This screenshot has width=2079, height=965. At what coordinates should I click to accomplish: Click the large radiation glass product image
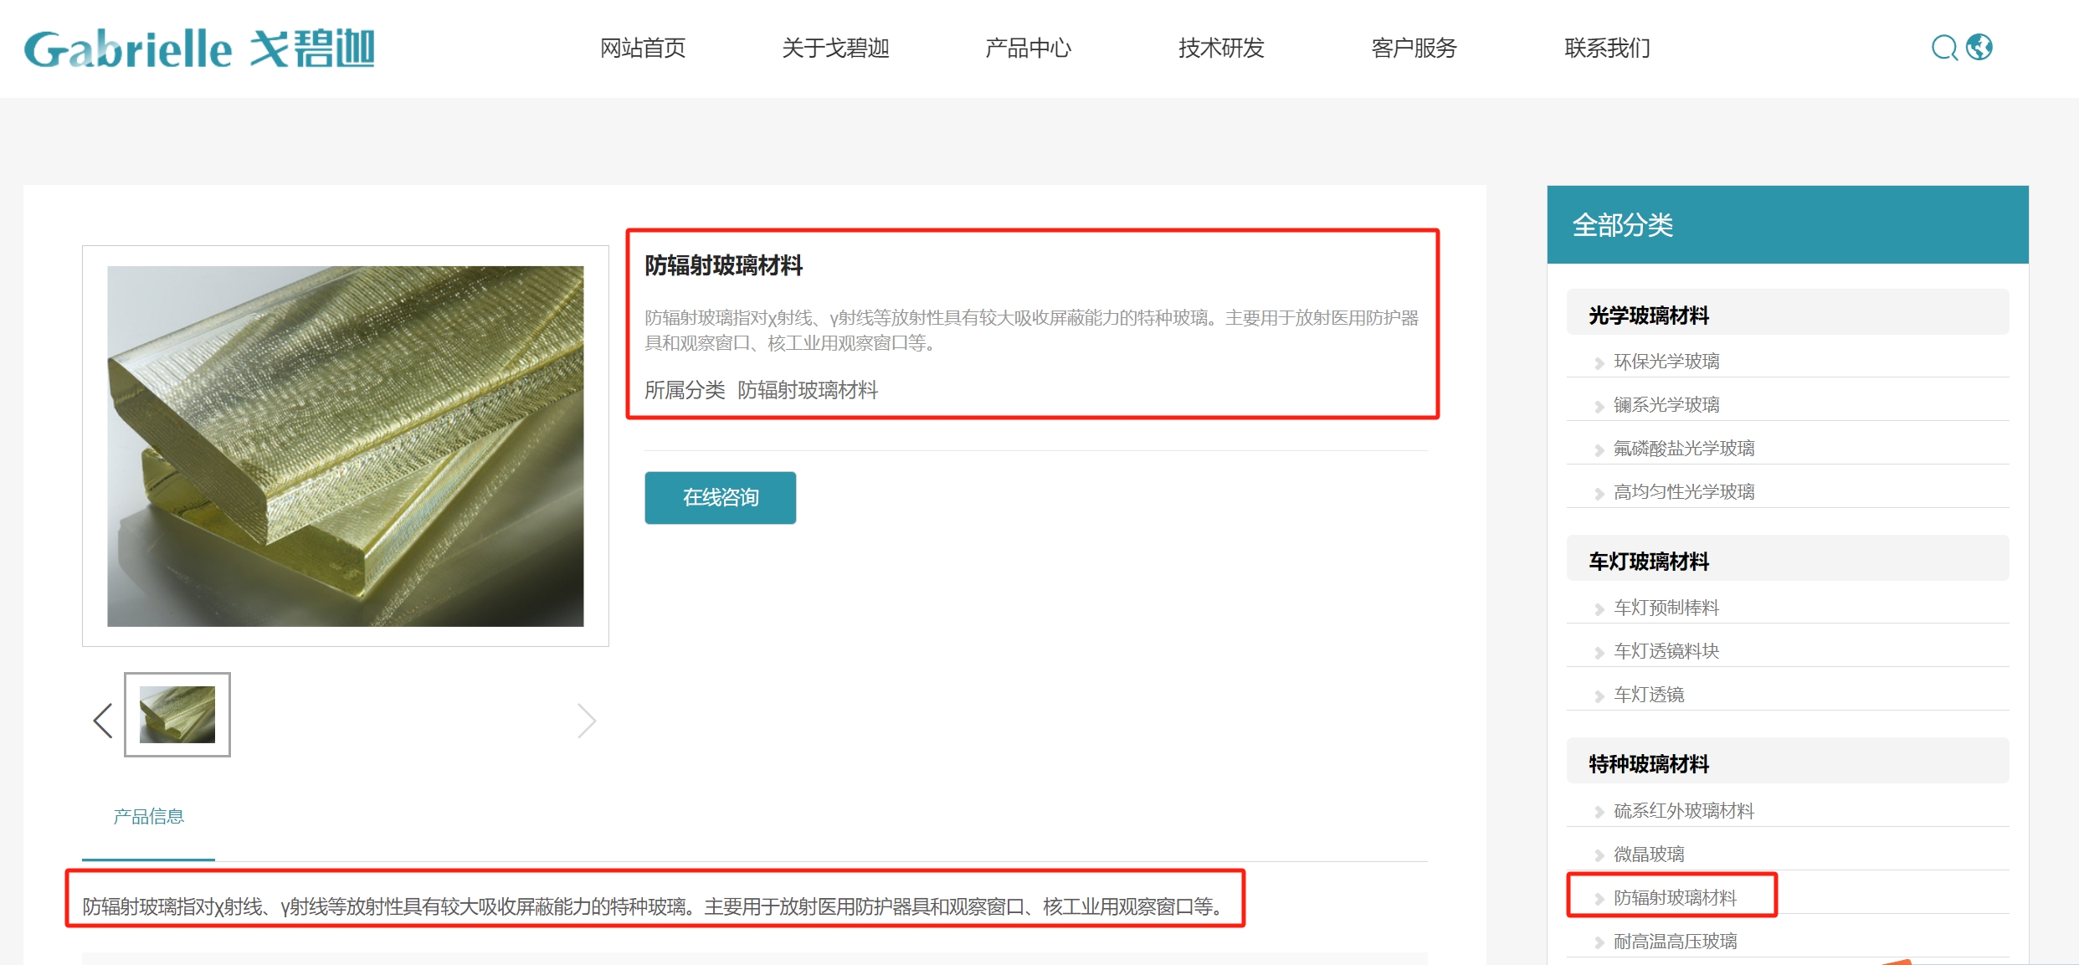[346, 446]
